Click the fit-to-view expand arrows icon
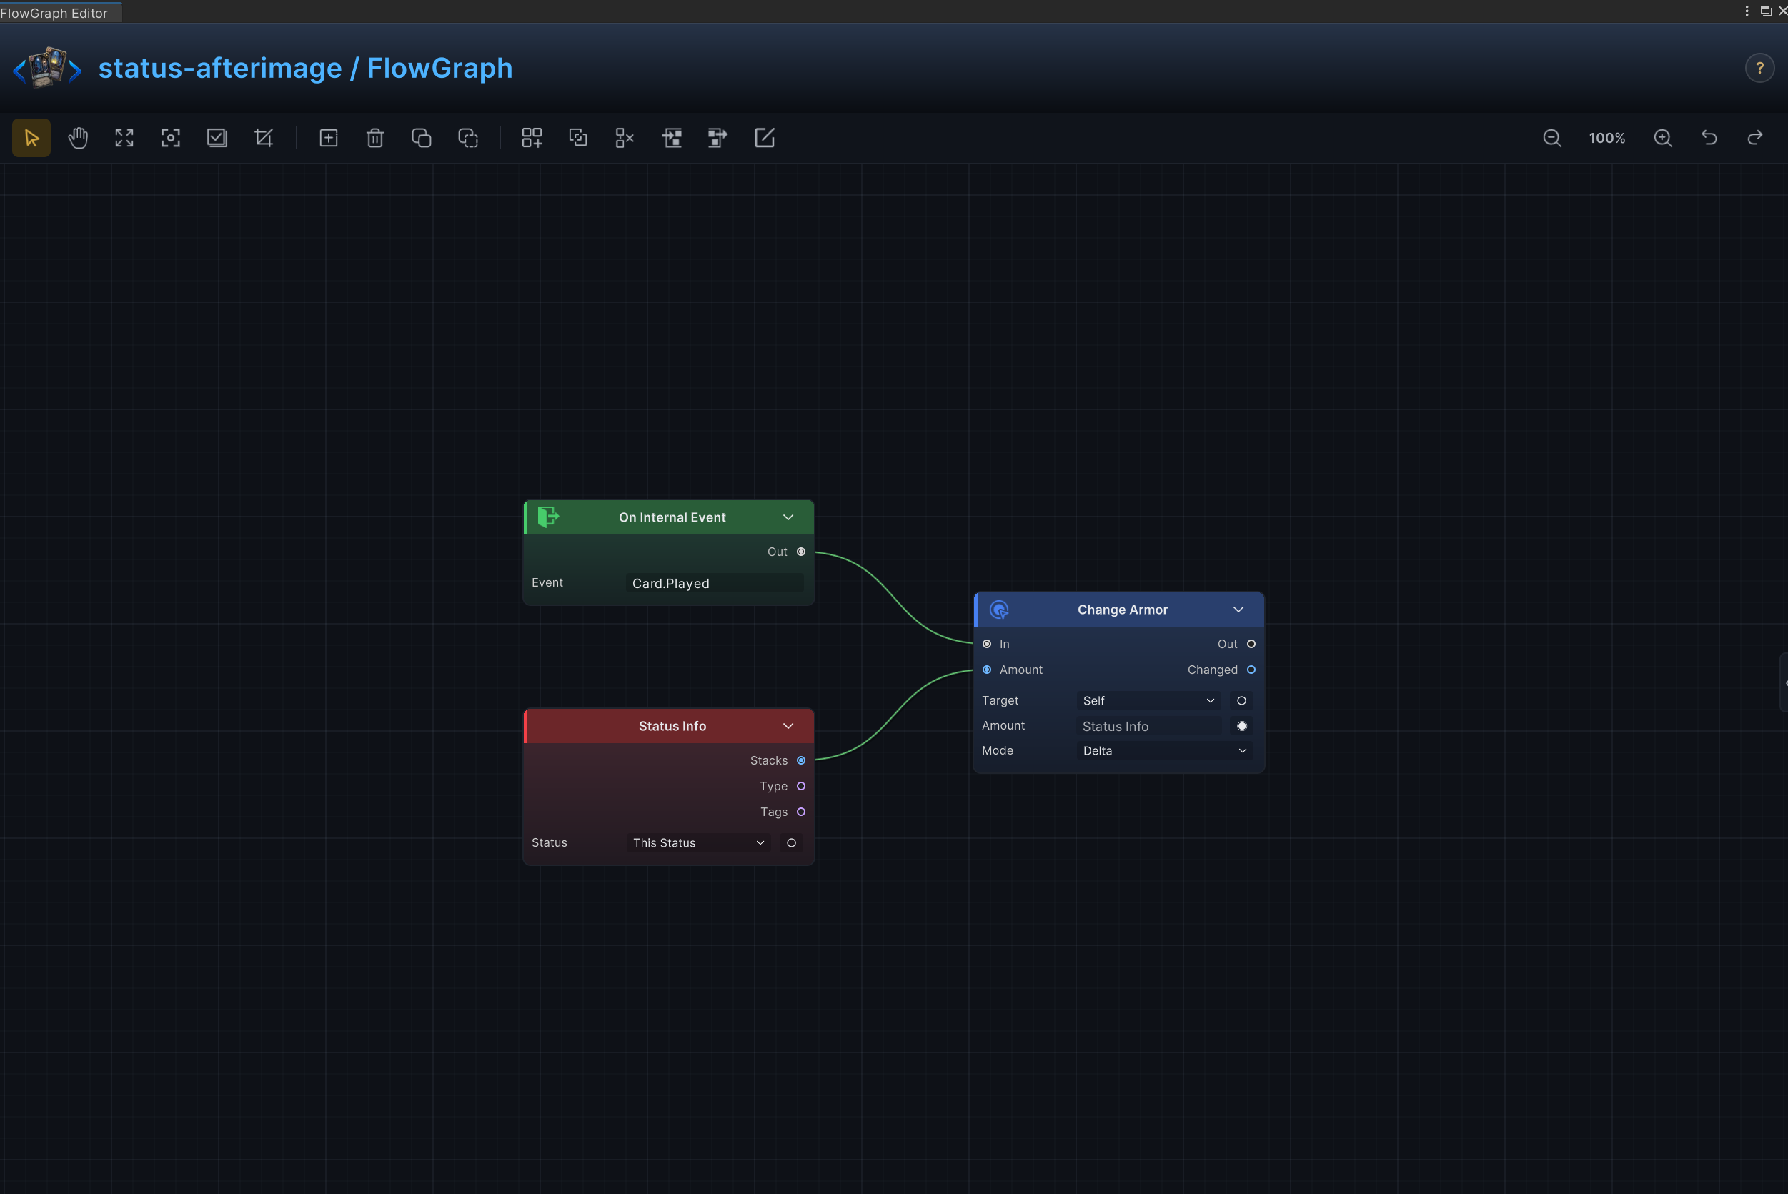 (124, 138)
